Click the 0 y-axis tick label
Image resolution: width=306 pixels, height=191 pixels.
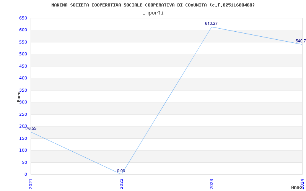[x=26, y=174]
